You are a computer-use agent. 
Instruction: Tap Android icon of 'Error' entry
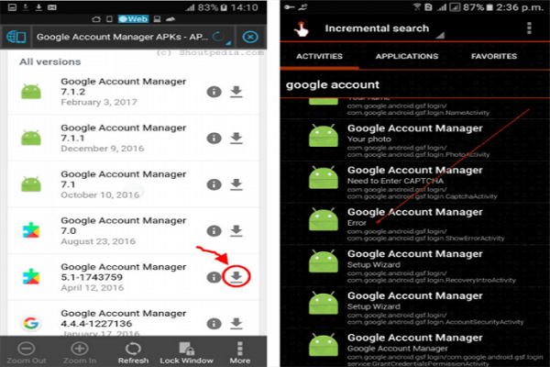coord(323,218)
